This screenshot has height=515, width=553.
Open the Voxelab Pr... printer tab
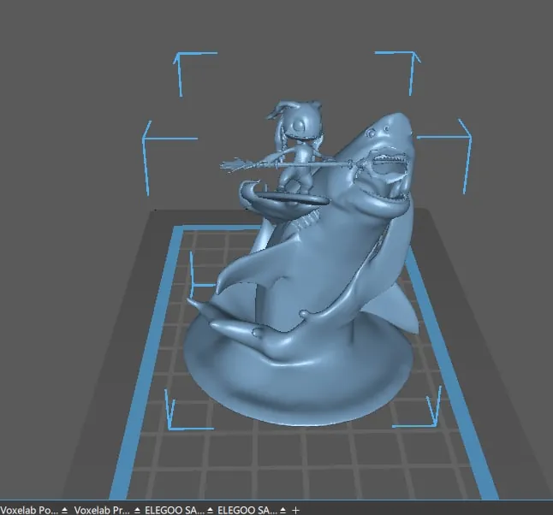click(101, 510)
